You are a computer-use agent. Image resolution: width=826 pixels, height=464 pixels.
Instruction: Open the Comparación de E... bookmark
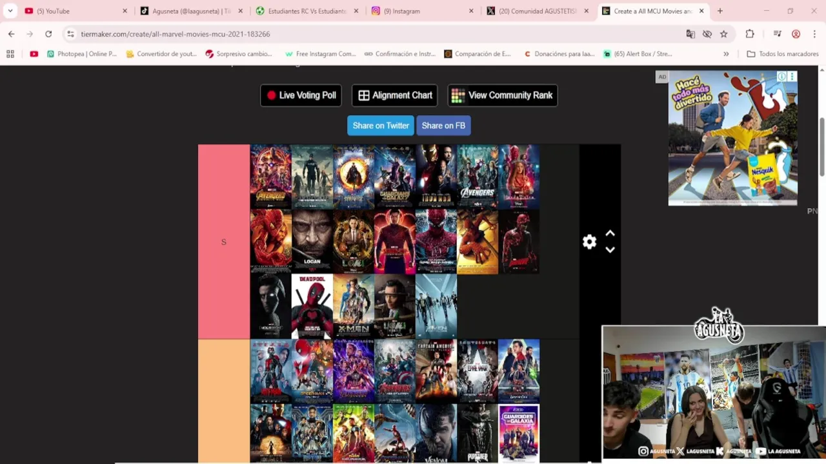477,54
